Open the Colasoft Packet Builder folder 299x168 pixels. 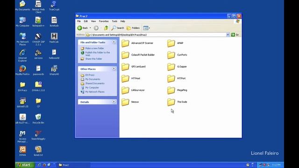pos(138,55)
